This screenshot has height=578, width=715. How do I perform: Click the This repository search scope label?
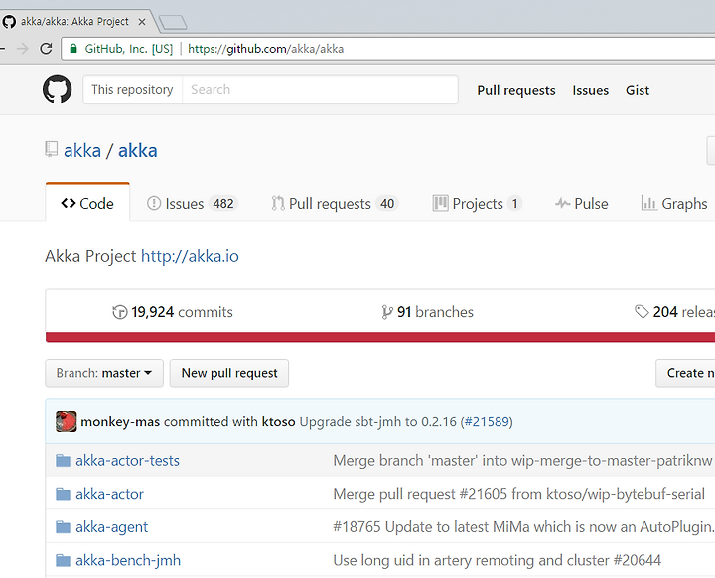point(132,89)
